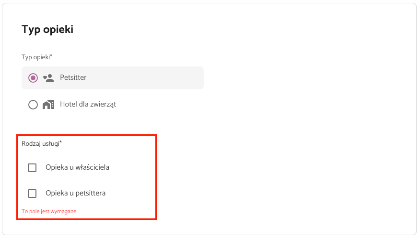The width and height of the screenshot is (419, 238).
Task: Tick the Opieka u petsittera checkbox
Action: click(32, 194)
